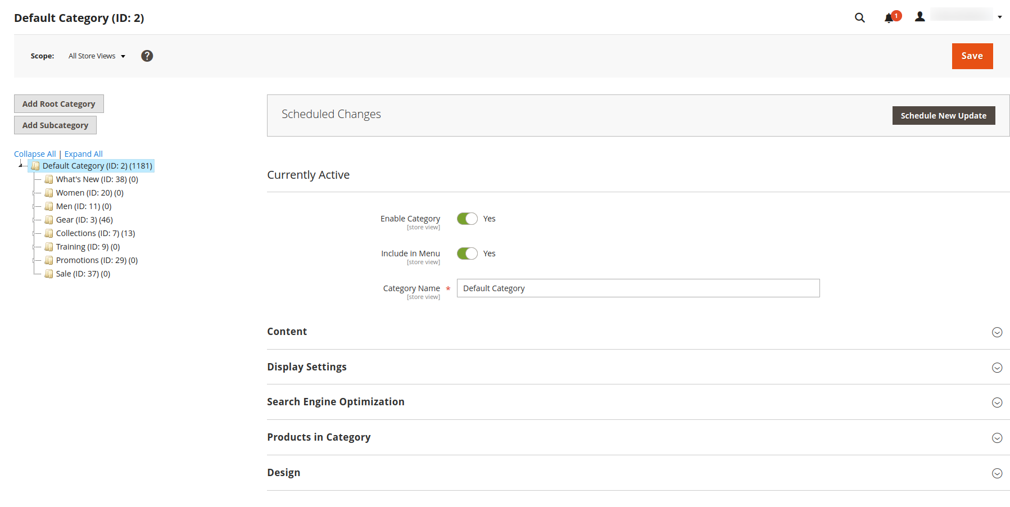Click the Category Name input field

638,288
